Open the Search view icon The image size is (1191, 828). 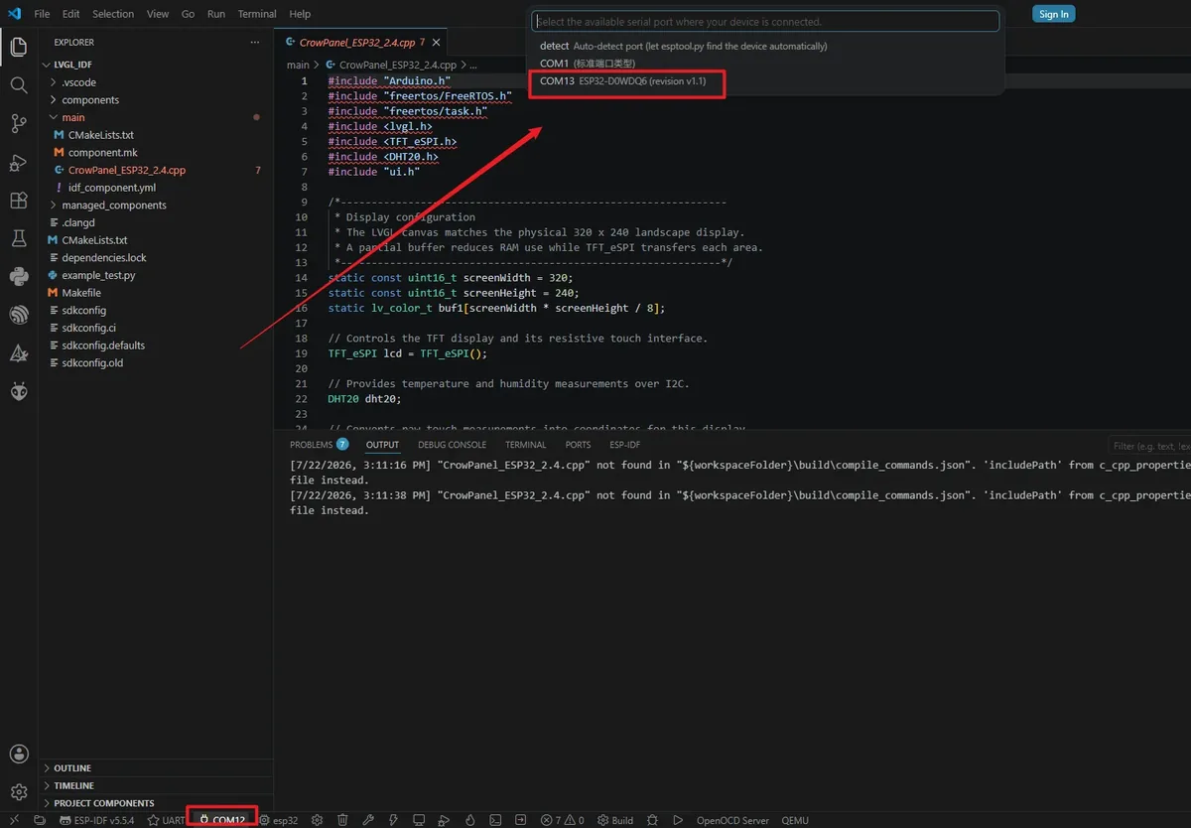coord(19,85)
